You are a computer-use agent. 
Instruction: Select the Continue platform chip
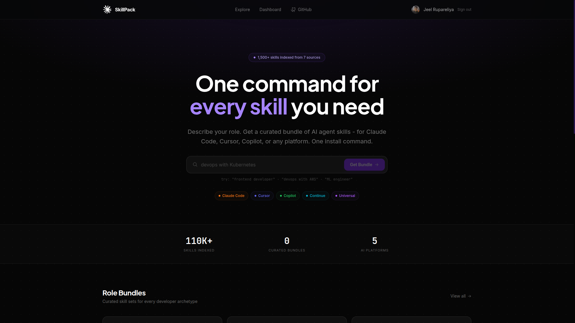[316, 196]
